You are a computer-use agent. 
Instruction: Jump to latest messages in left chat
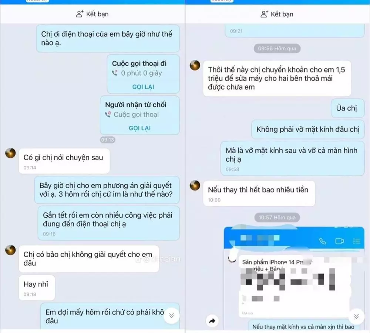pyautogui.click(x=172, y=316)
